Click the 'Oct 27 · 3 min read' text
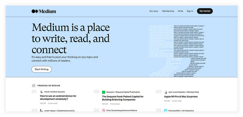The image size is (243, 117). coord(48,103)
